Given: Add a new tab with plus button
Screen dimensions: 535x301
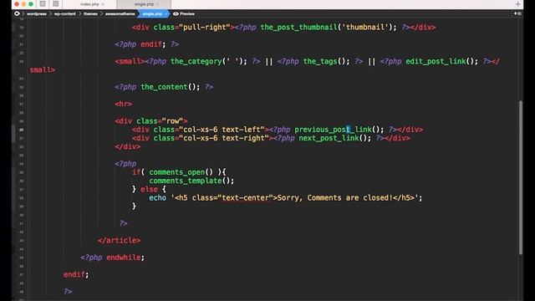Looking at the screenshot, I should pos(518,4).
